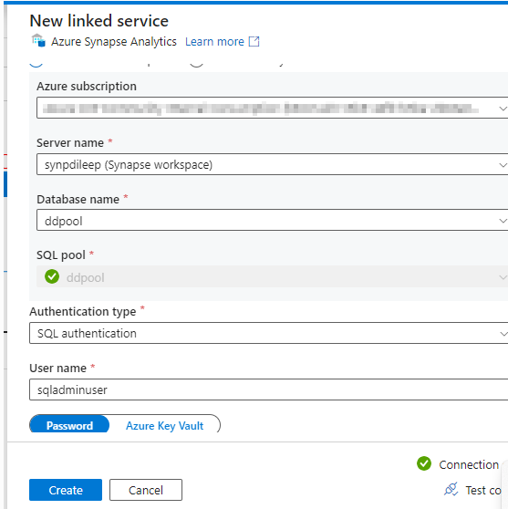This screenshot has height=509, width=508.
Task: Click the disabled SQL pool dropdown
Action: point(272,277)
